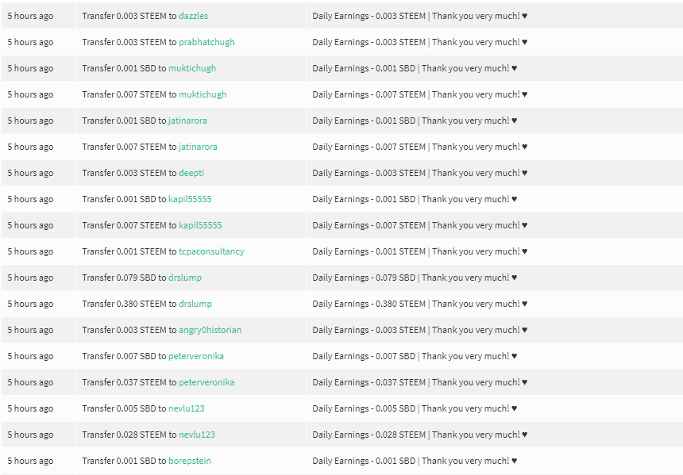Open muktichugh link in 0.001 SBD row
Viewport: 683px width, 475px height.
(192, 68)
